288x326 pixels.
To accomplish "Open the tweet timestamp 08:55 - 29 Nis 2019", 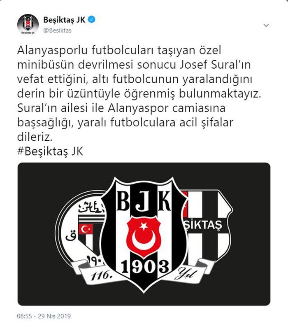I will pyautogui.click(x=44, y=316).
